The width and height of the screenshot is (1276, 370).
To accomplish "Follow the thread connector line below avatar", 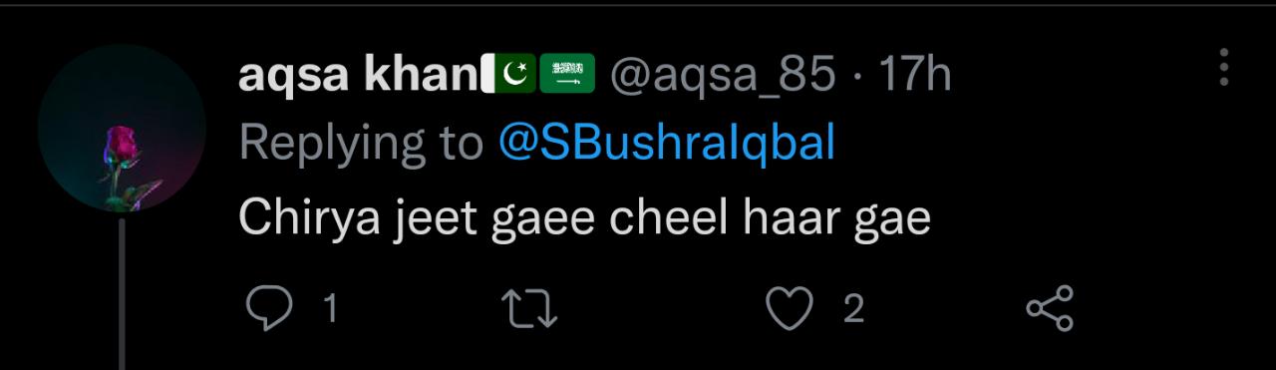I will (122, 294).
